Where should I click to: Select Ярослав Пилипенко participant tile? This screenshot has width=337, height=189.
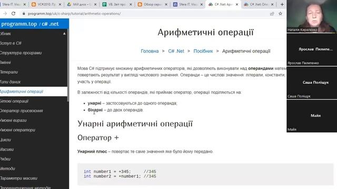312,49
